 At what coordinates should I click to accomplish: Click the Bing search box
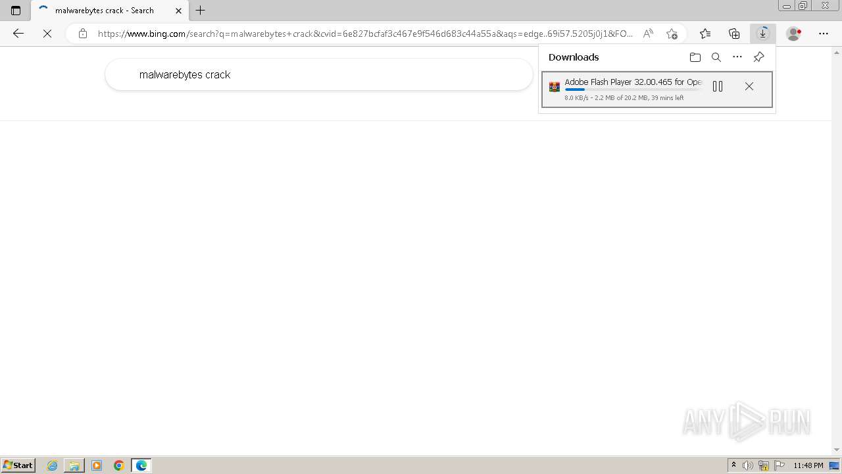(319, 74)
